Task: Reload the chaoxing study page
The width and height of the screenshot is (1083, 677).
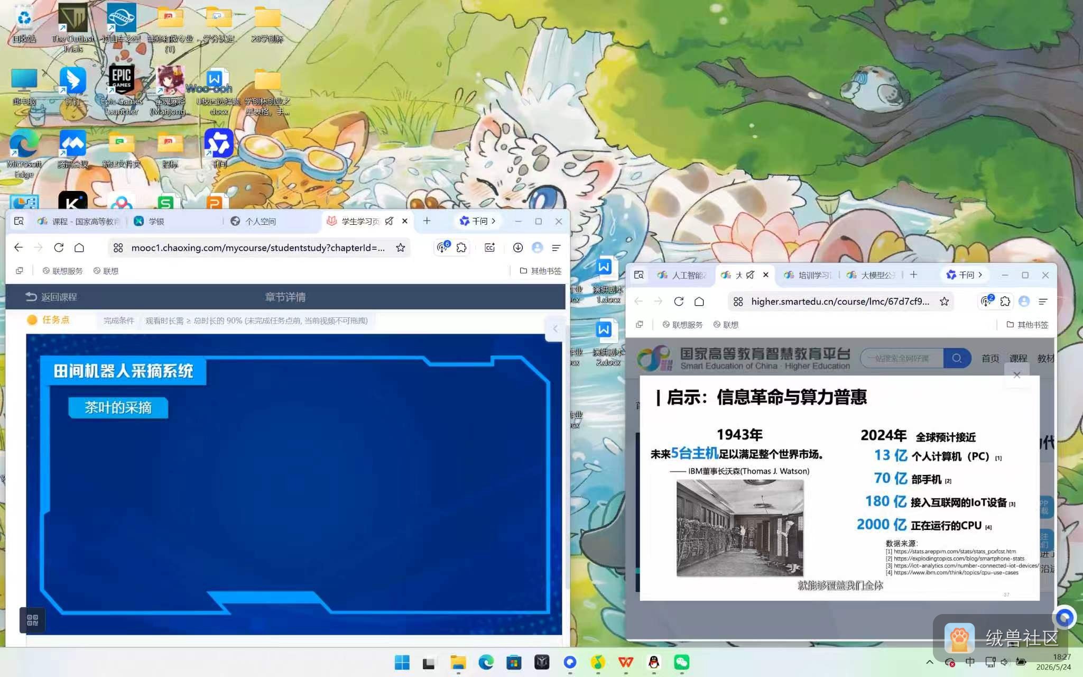Action: pos(59,248)
